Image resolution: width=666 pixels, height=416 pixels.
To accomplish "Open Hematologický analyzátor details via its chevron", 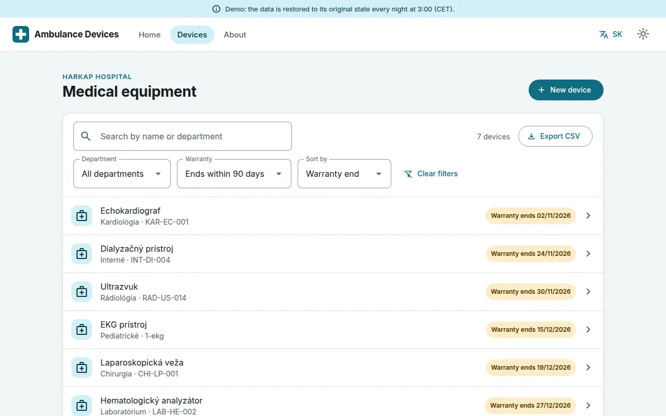I will 588,406.
